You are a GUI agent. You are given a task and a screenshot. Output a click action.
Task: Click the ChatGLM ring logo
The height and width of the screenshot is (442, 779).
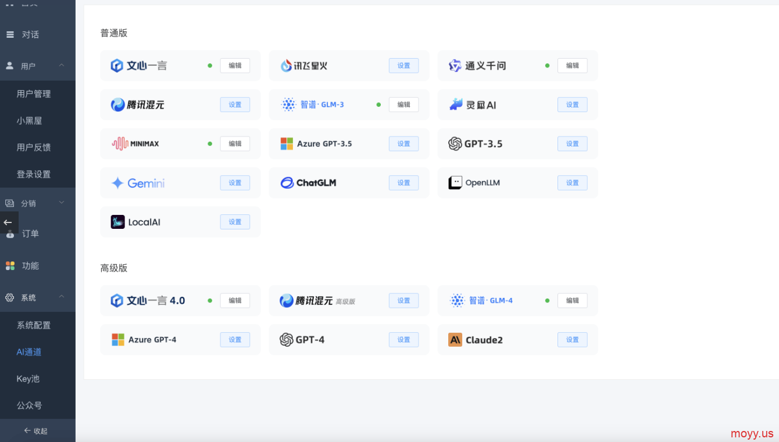tap(287, 183)
